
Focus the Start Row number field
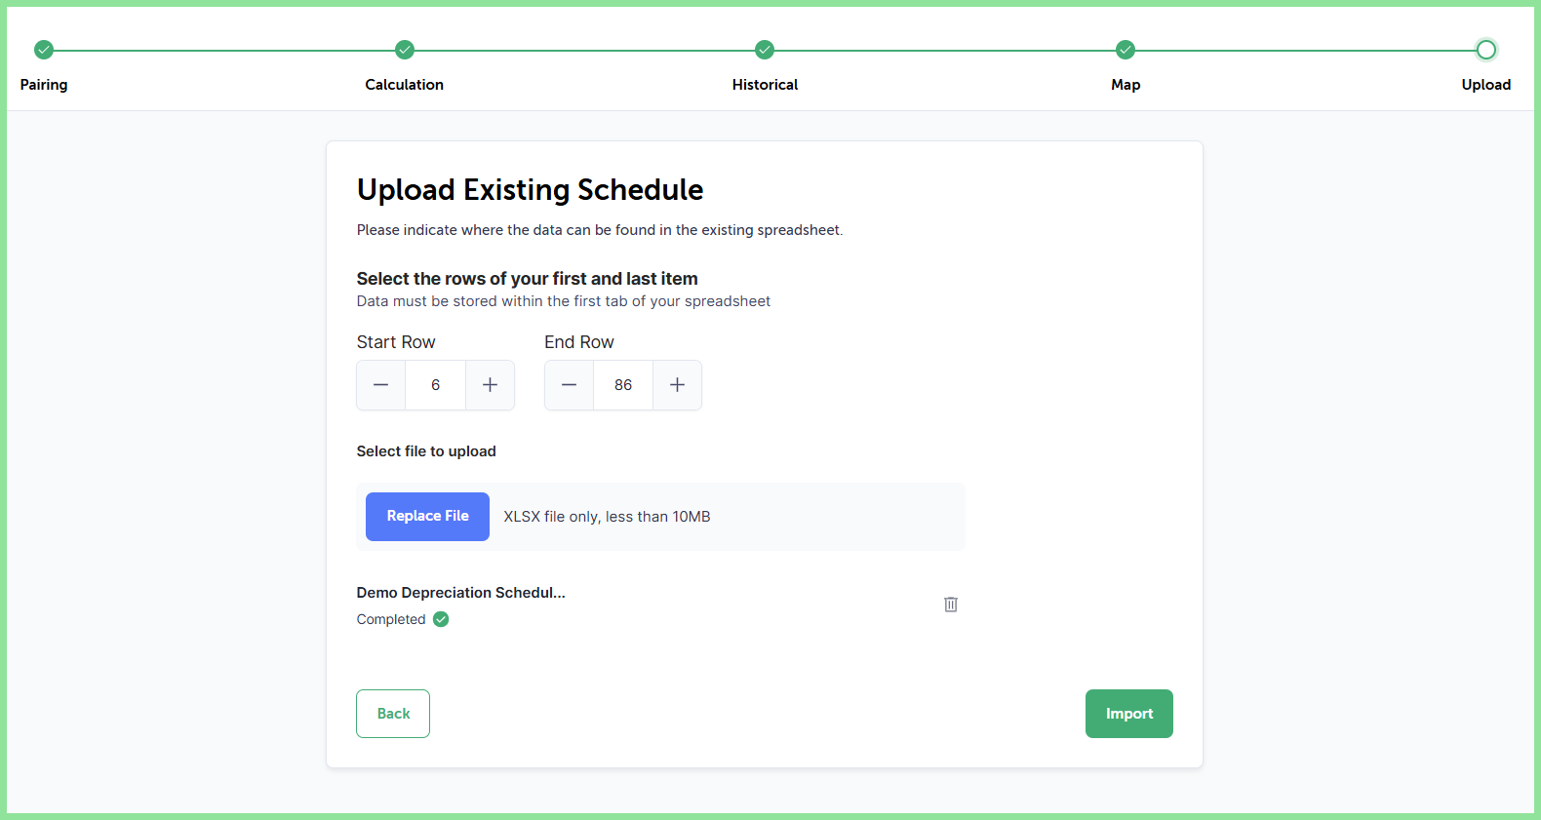pyautogui.click(x=436, y=385)
